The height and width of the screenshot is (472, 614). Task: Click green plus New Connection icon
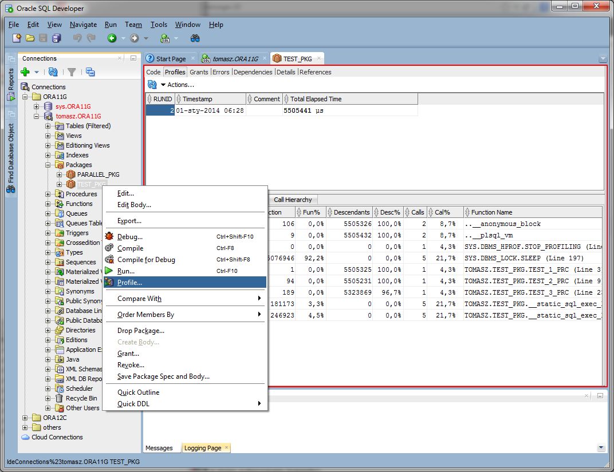click(x=25, y=72)
